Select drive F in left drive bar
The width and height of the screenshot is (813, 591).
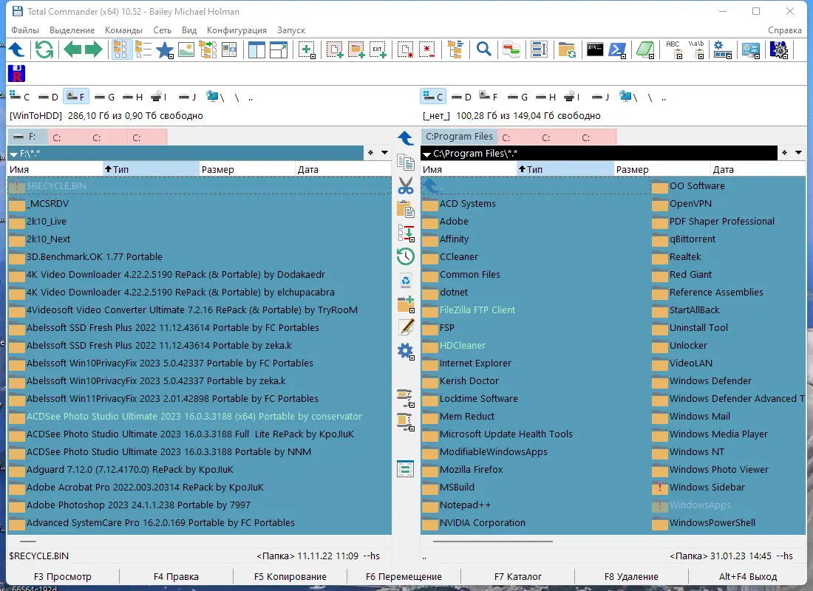[75, 97]
